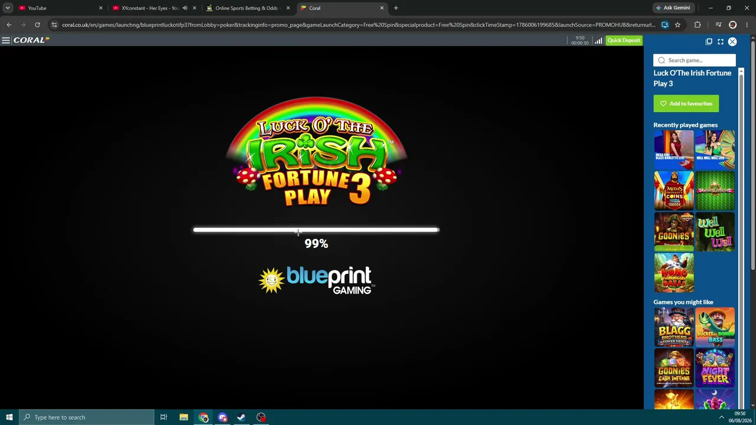Open Mega Fire Blaze Roulette Live game

(x=674, y=149)
